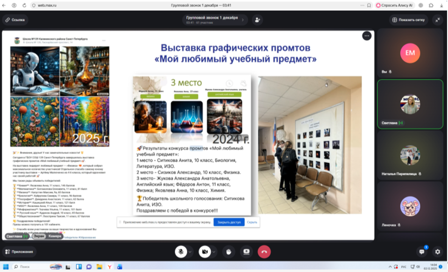Click autumn forest image in the collage
448x272 pixels.
click(x=85, y=122)
